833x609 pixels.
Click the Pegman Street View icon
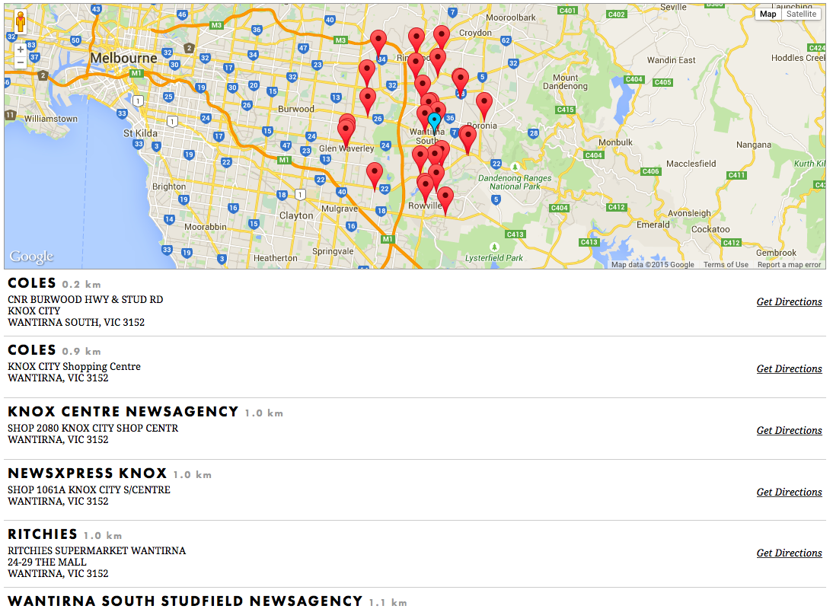[20, 23]
